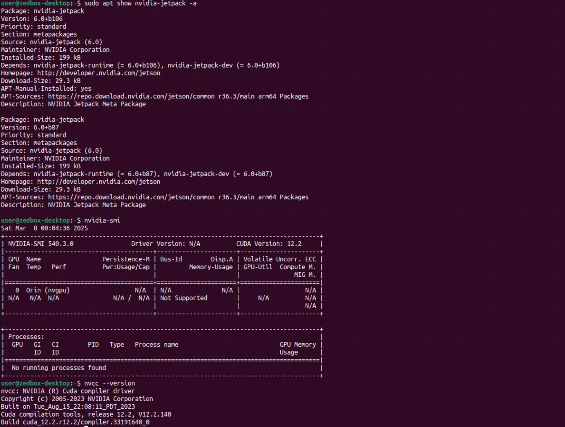This screenshot has height=427, width=565.
Task: Select the 'Orin (nvgpu)' GPU name
Action: point(48,290)
